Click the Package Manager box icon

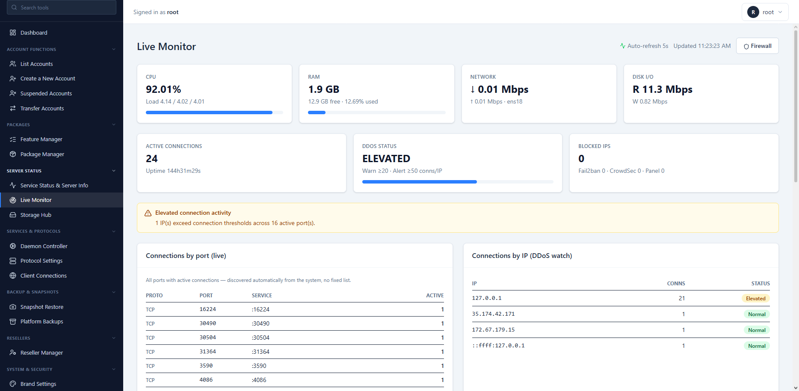13,154
